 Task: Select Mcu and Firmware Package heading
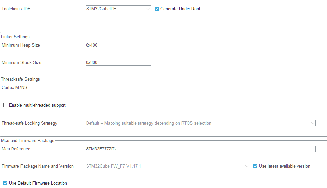(28, 140)
